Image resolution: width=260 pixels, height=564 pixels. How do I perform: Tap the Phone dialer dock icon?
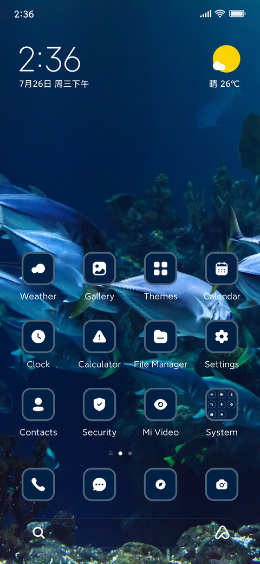pos(38,484)
